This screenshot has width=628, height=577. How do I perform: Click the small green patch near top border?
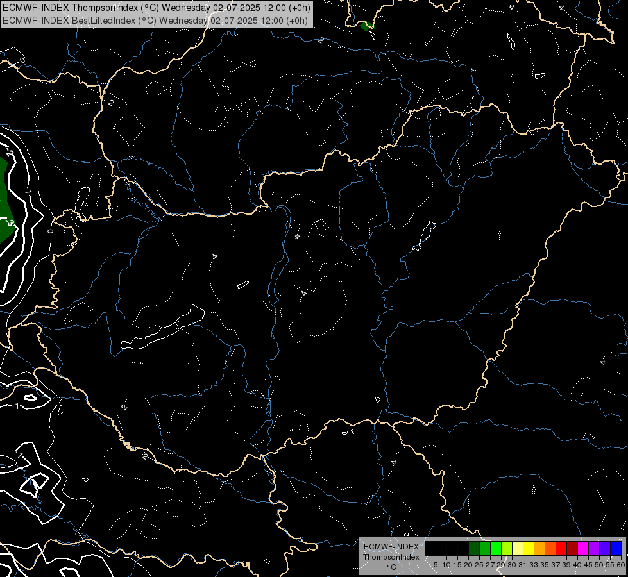(366, 26)
